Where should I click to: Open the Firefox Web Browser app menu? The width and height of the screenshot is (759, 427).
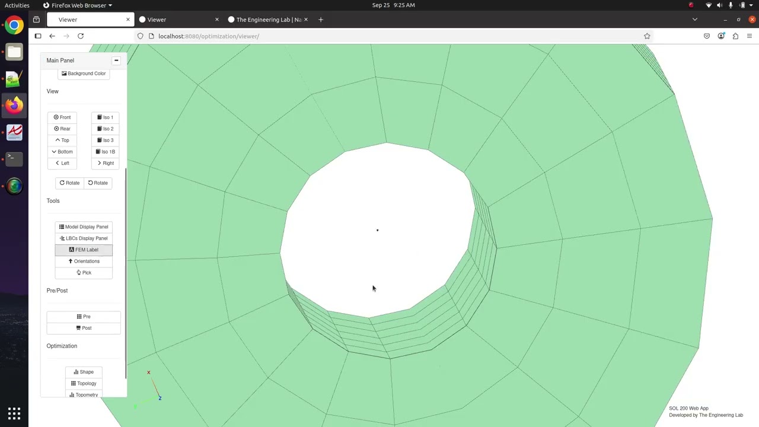point(78,5)
